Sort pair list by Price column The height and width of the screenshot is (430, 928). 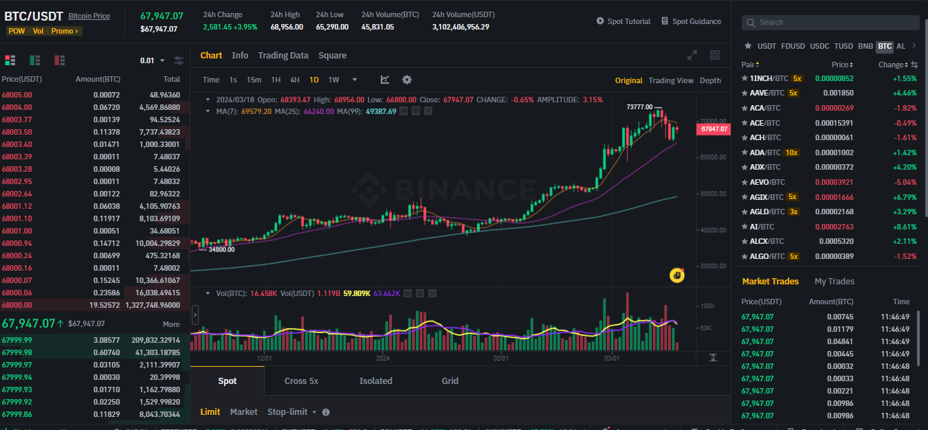843,65
